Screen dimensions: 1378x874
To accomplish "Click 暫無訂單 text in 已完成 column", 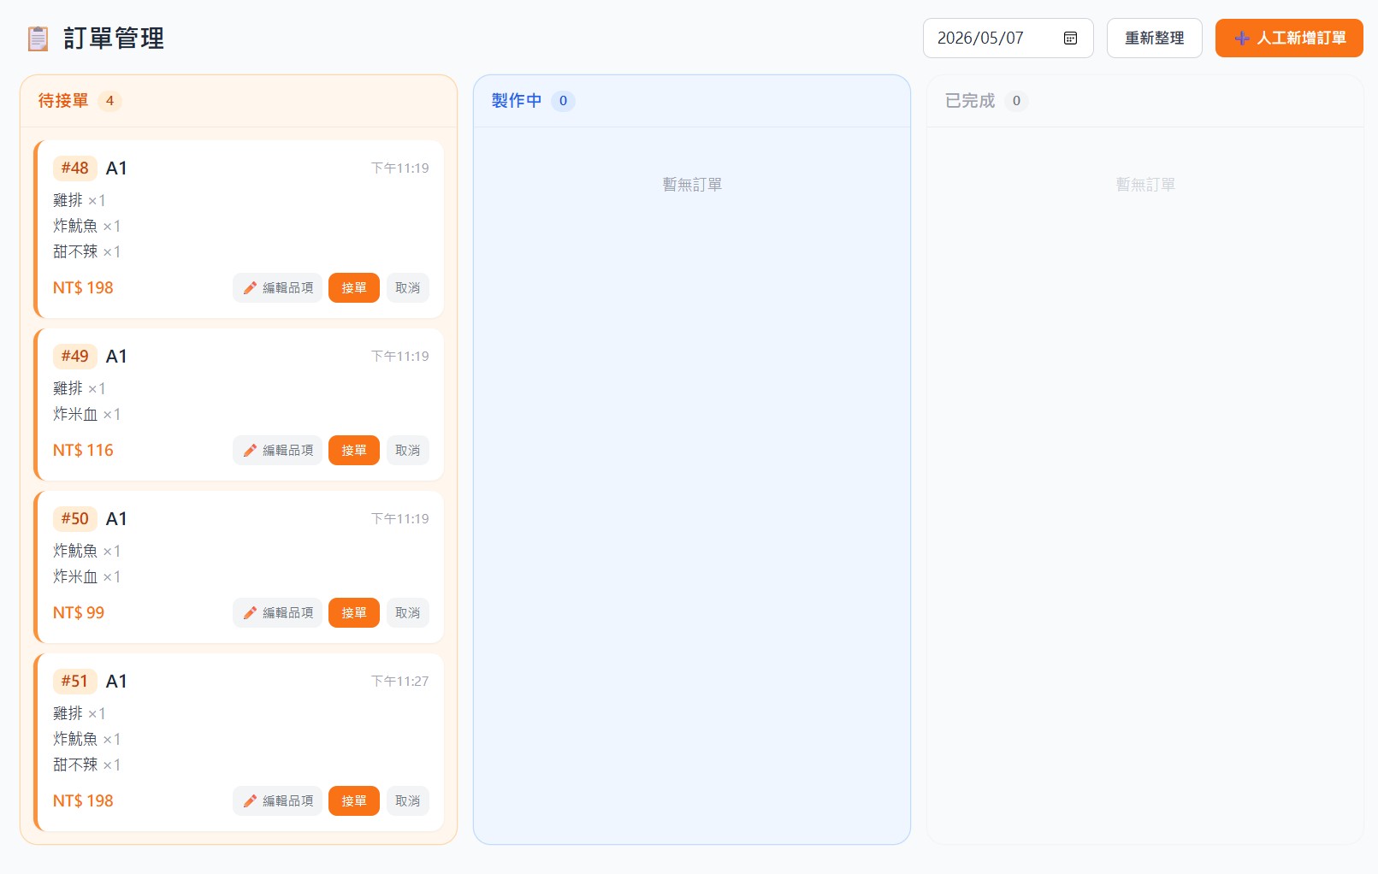I will tap(1145, 185).
